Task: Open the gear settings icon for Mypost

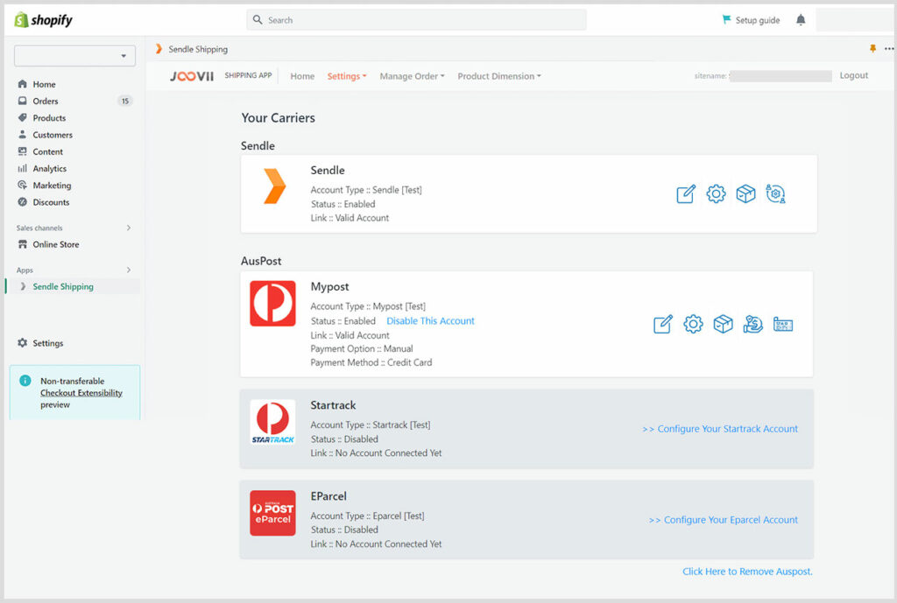Action: click(693, 324)
